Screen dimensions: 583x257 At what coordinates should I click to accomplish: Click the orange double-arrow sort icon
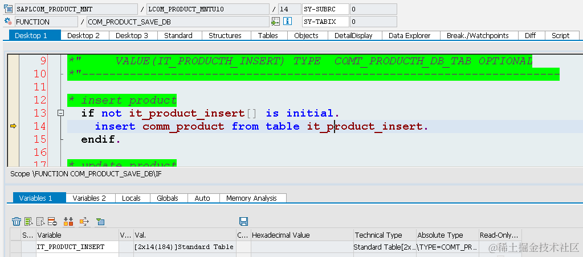point(68,222)
